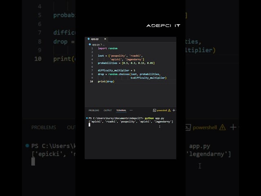Click line number 1 in the center editor gutter
261x196 pixels.
[x=92, y=48]
